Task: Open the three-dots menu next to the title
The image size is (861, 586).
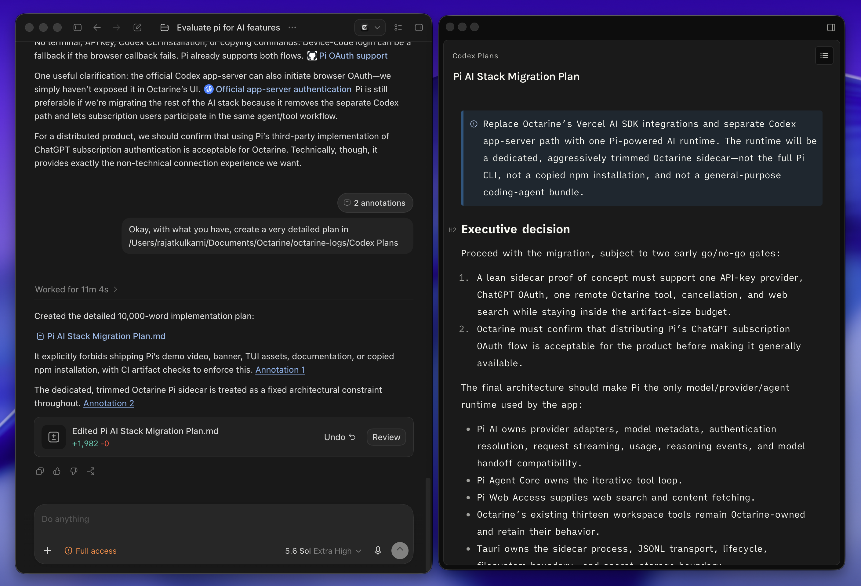Action: 292,27
